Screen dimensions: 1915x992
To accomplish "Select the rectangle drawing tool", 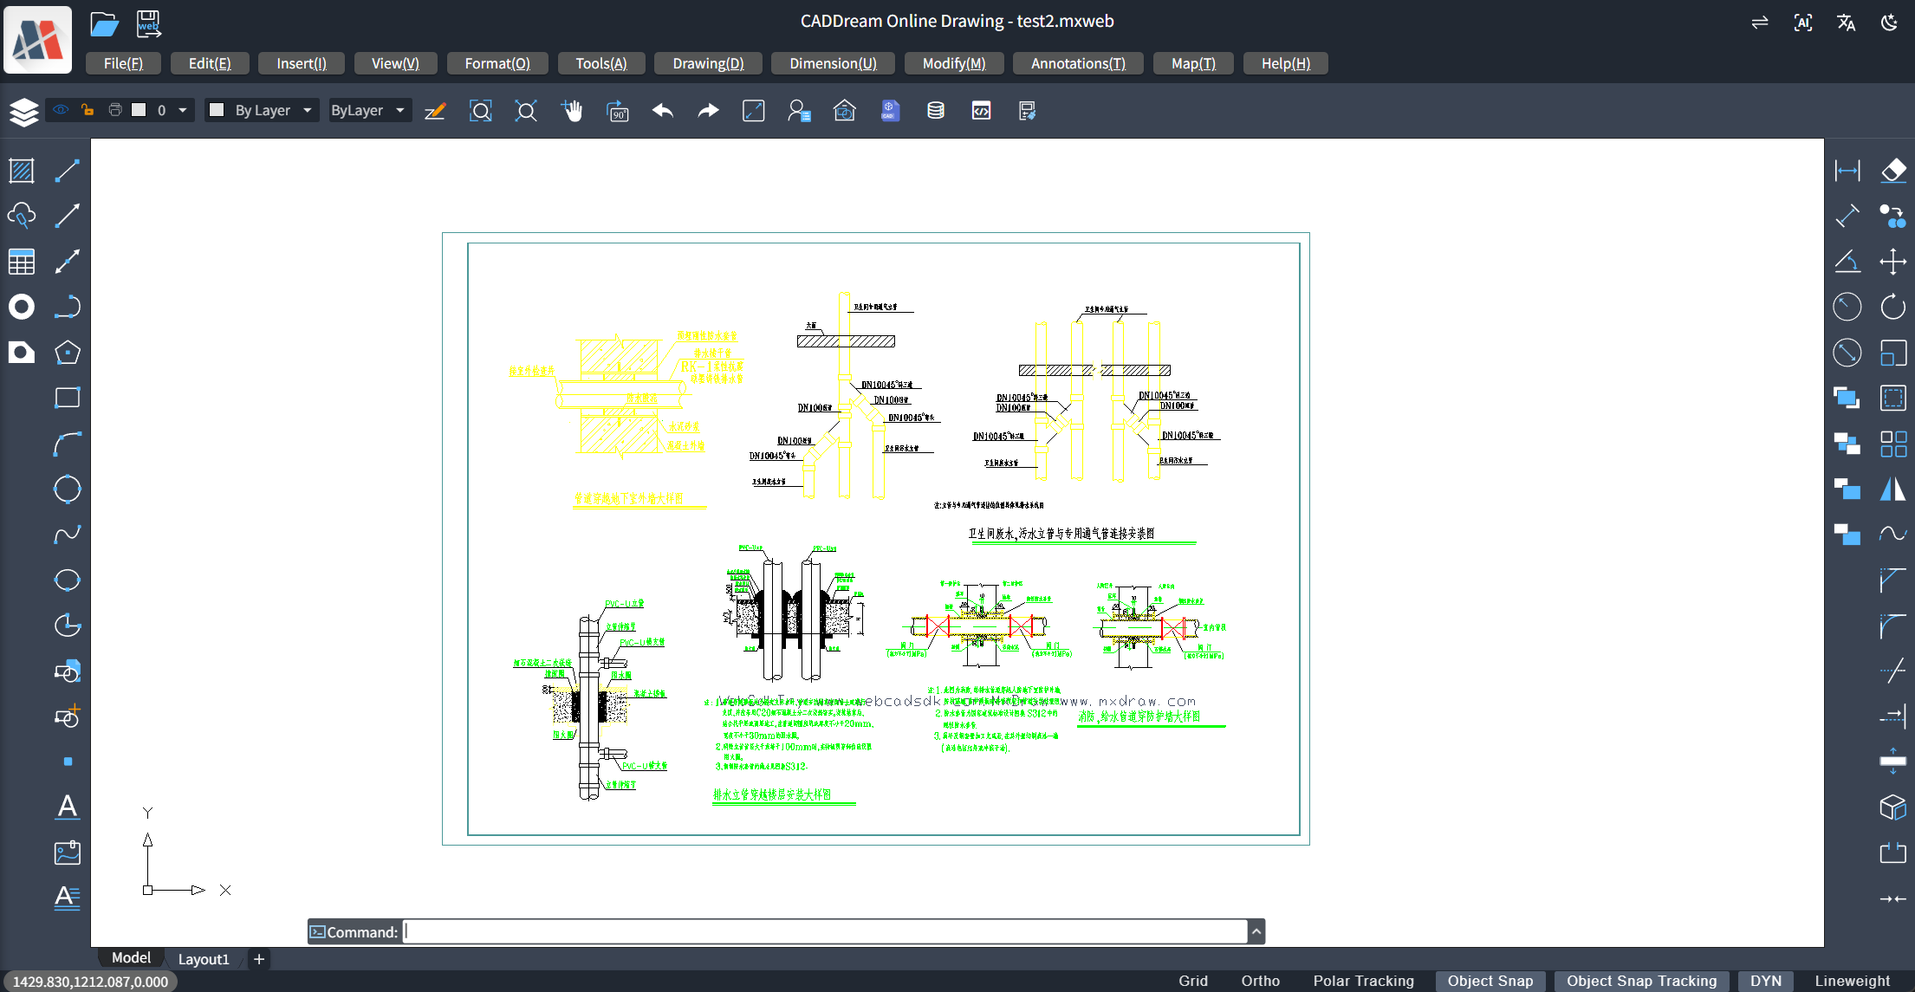I will click(x=67, y=398).
